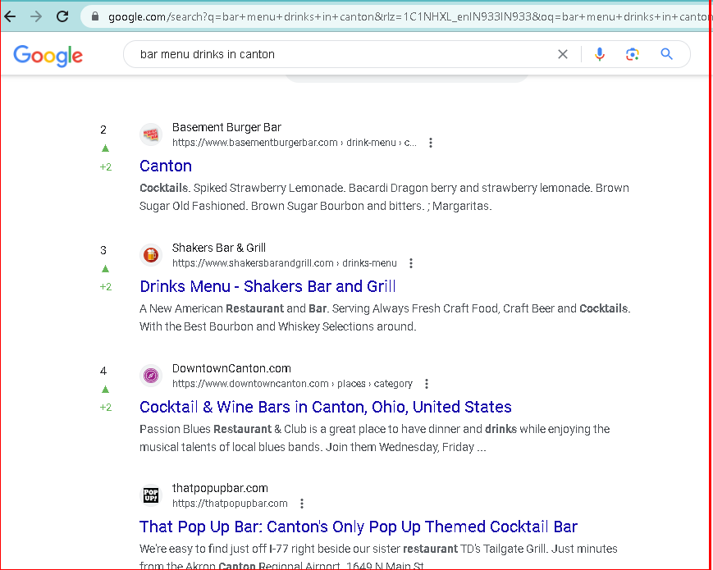
Task: Click Basement Burger Bar site favicon
Action: click(151, 135)
